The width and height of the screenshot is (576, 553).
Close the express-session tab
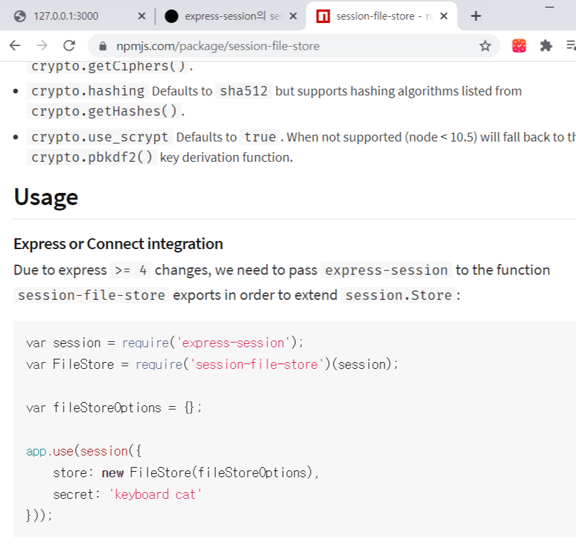click(x=293, y=16)
